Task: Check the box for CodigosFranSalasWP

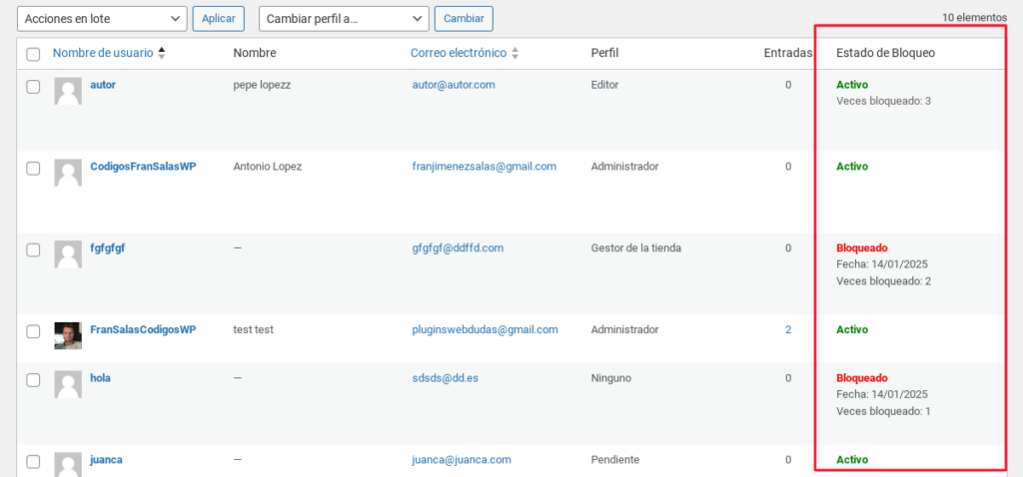Action: (33, 168)
